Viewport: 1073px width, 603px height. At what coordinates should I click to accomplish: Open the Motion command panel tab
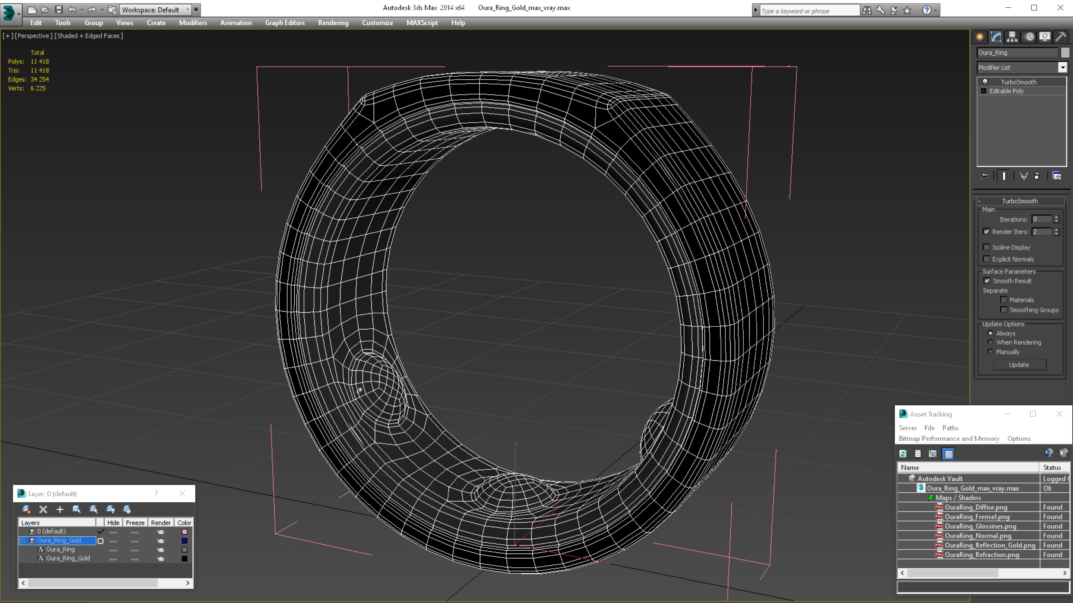tap(1029, 37)
